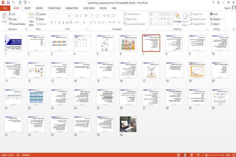Open the Select dropdown in Editing
This screenshot has height=157, width=236.
215,24
